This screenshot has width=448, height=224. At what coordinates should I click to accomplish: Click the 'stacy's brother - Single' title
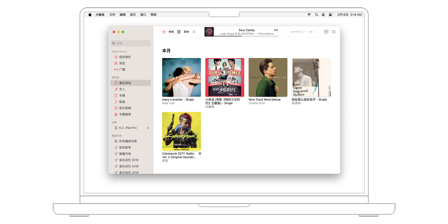[x=178, y=100]
